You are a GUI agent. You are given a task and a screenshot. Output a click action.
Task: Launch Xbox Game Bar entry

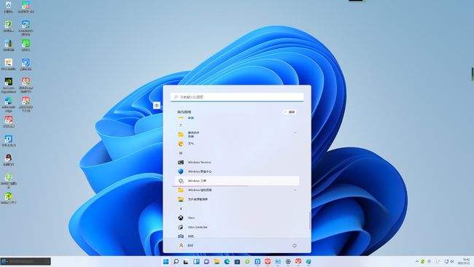tap(237, 227)
